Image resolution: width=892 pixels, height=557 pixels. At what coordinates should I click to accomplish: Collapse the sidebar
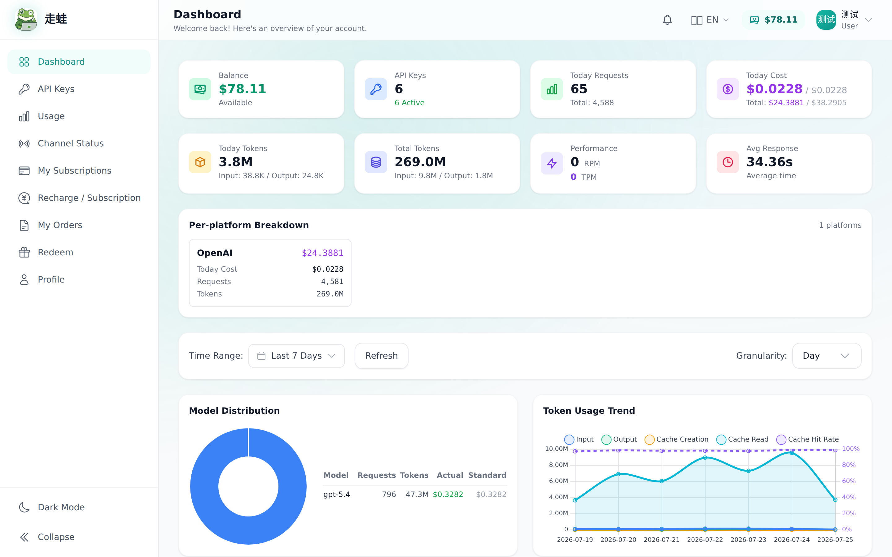click(x=79, y=537)
